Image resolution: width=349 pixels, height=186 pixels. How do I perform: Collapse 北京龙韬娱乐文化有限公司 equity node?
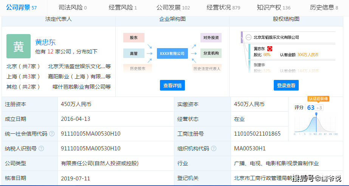point(248,37)
